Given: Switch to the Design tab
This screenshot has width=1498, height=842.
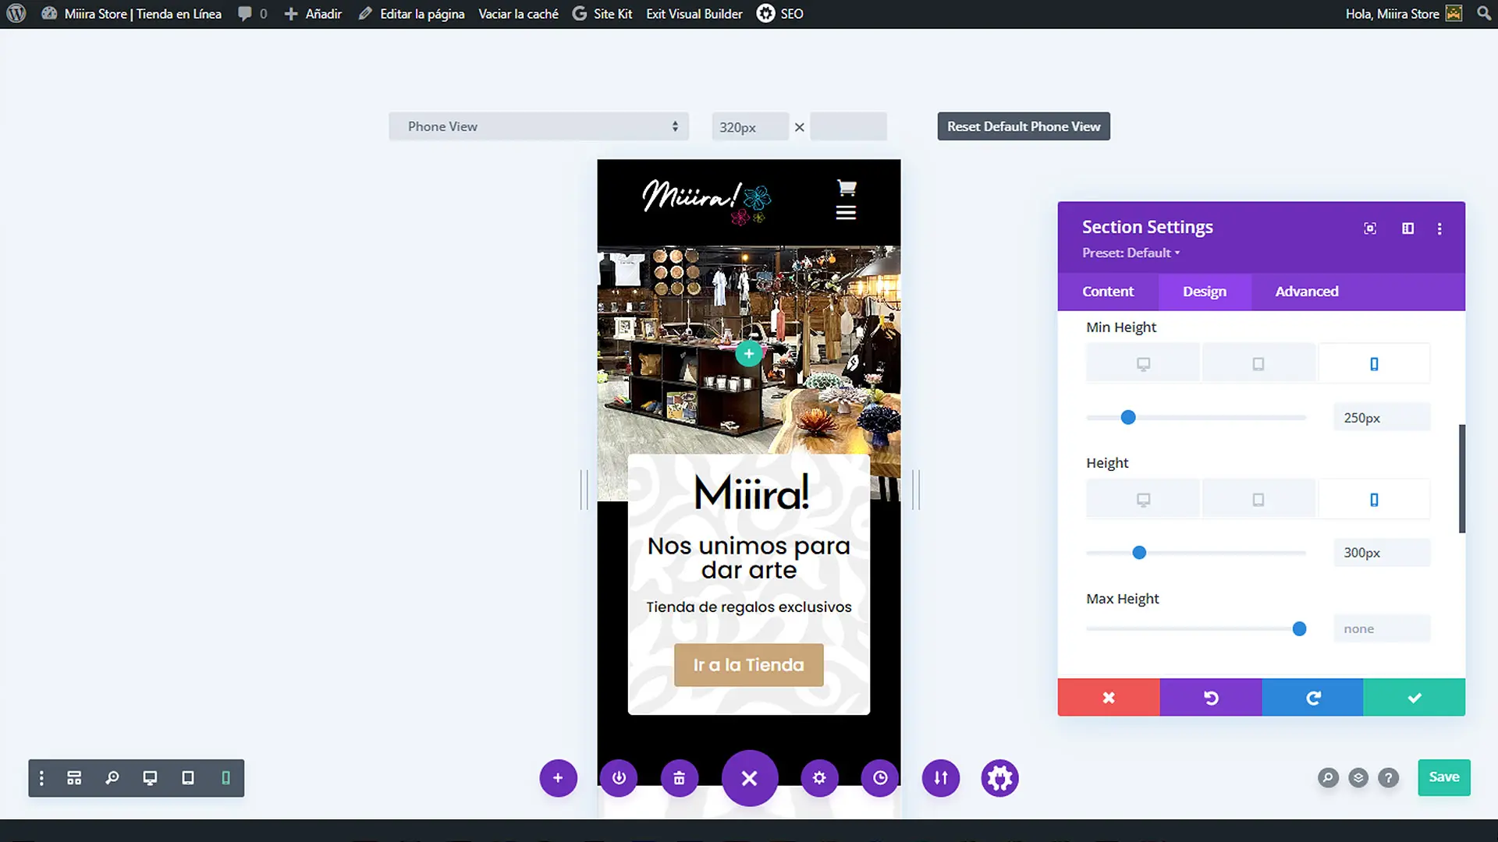Looking at the screenshot, I should (1204, 292).
